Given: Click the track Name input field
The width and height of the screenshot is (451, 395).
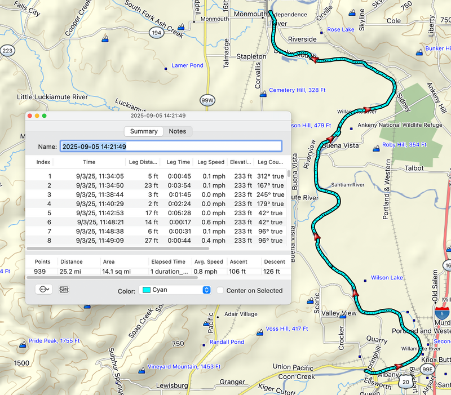Looking at the screenshot, I should click(171, 147).
